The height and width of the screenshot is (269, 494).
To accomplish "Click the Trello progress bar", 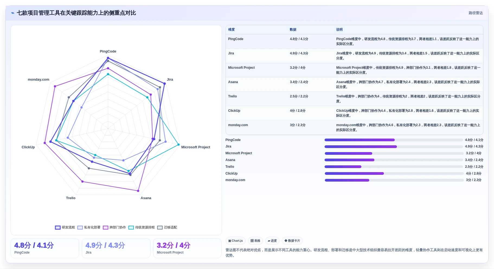I will pos(394,167).
